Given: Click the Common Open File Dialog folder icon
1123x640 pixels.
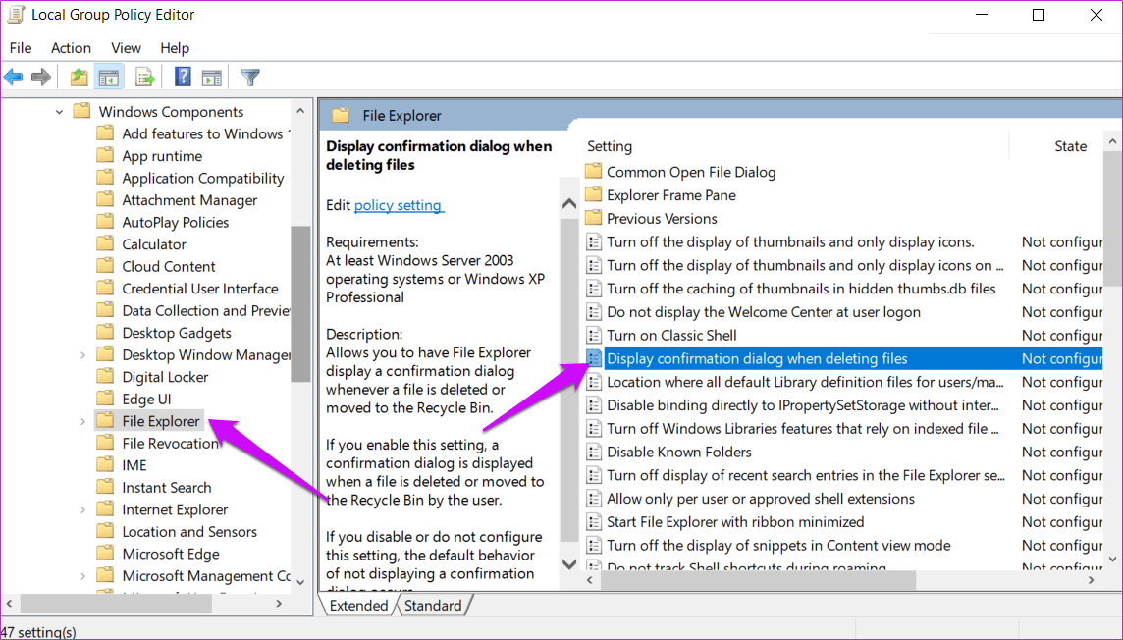Looking at the screenshot, I should [x=593, y=172].
